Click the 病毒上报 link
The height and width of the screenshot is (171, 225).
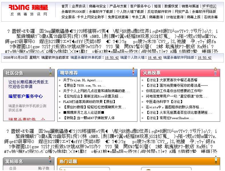[x=194, y=17]
